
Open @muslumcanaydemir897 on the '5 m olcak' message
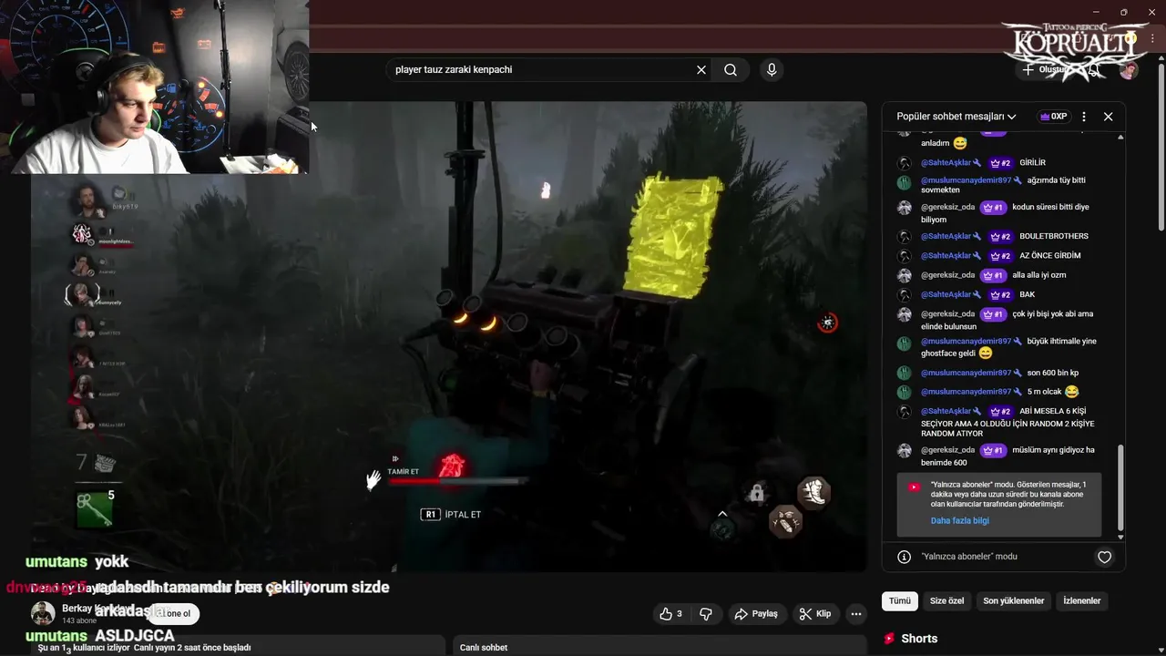[966, 392]
